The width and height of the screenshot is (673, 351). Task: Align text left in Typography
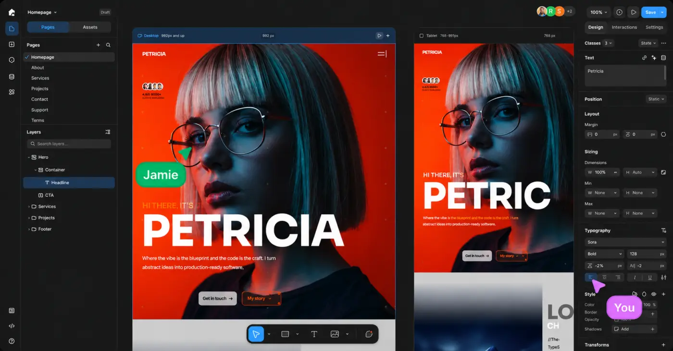(x=591, y=277)
